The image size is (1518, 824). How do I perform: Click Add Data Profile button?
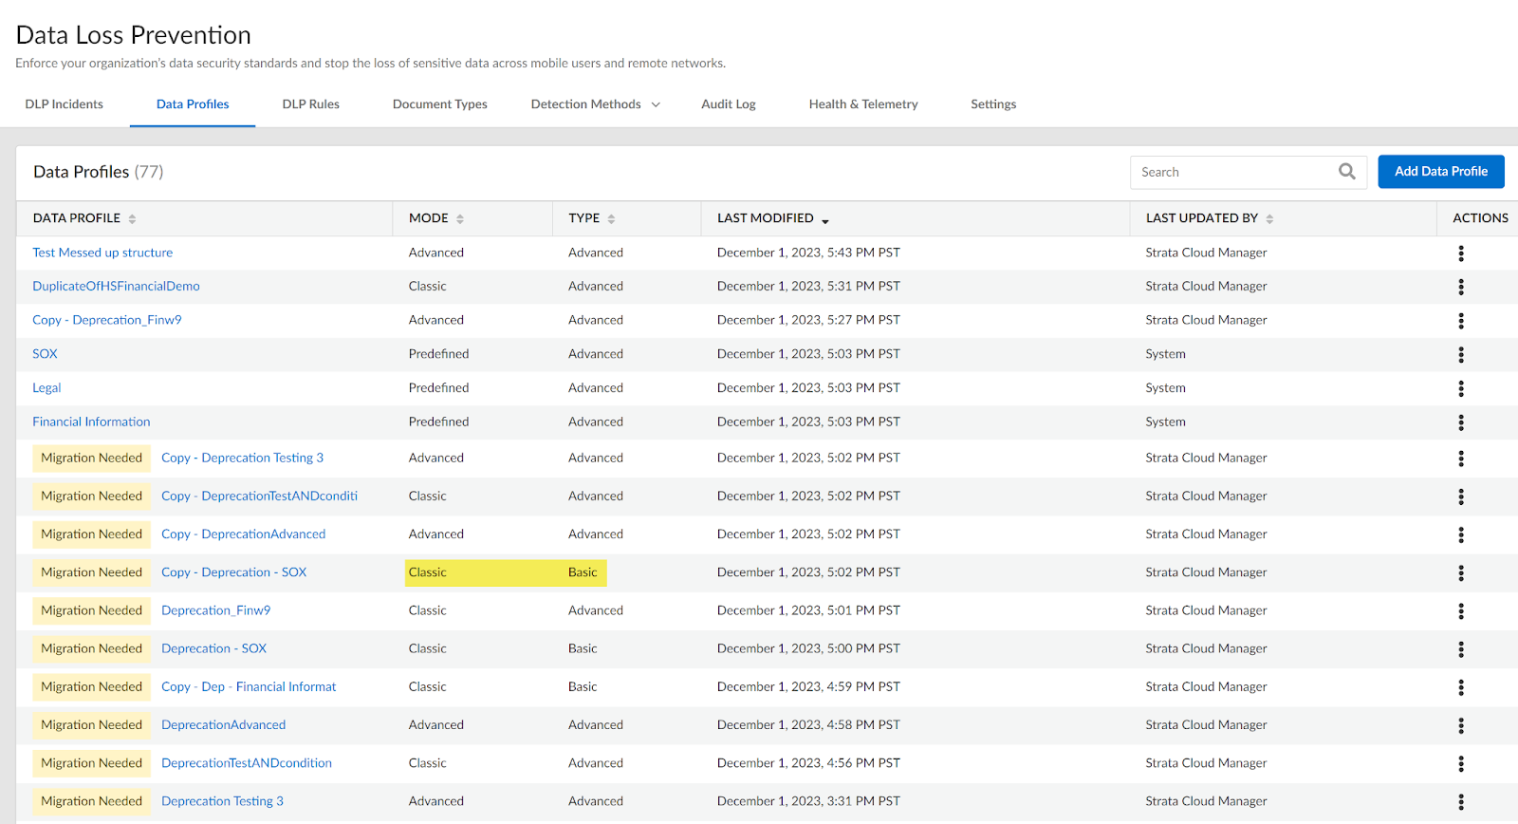pyautogui.click(x=1440, y=172)
